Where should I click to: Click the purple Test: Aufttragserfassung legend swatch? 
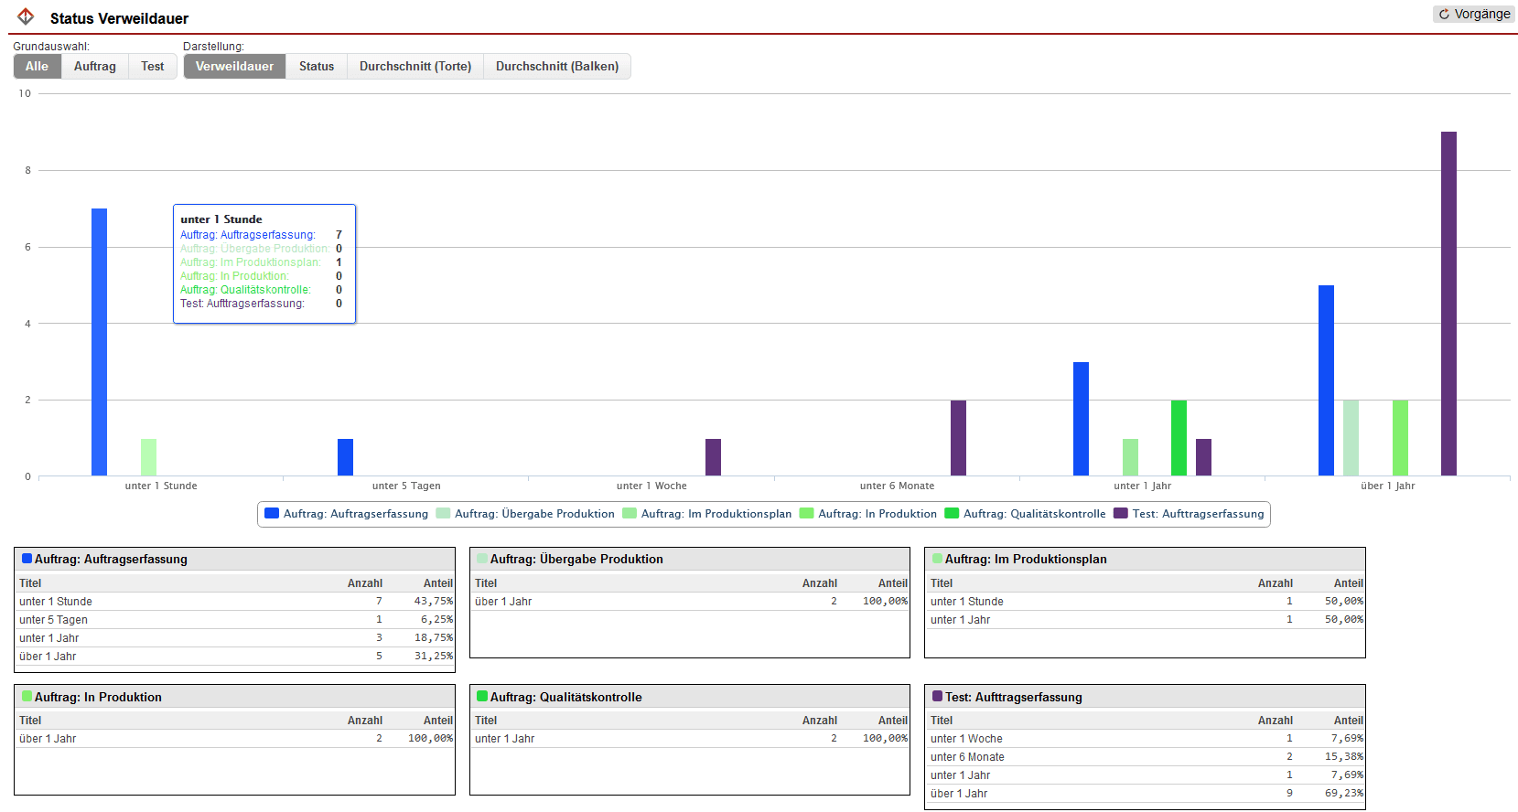click(x=1121, y=514)
